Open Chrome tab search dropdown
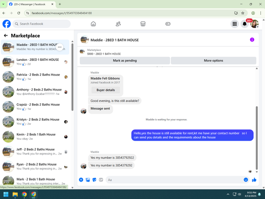The width and height of the screenshot is (265, 199). pos(3,4)
